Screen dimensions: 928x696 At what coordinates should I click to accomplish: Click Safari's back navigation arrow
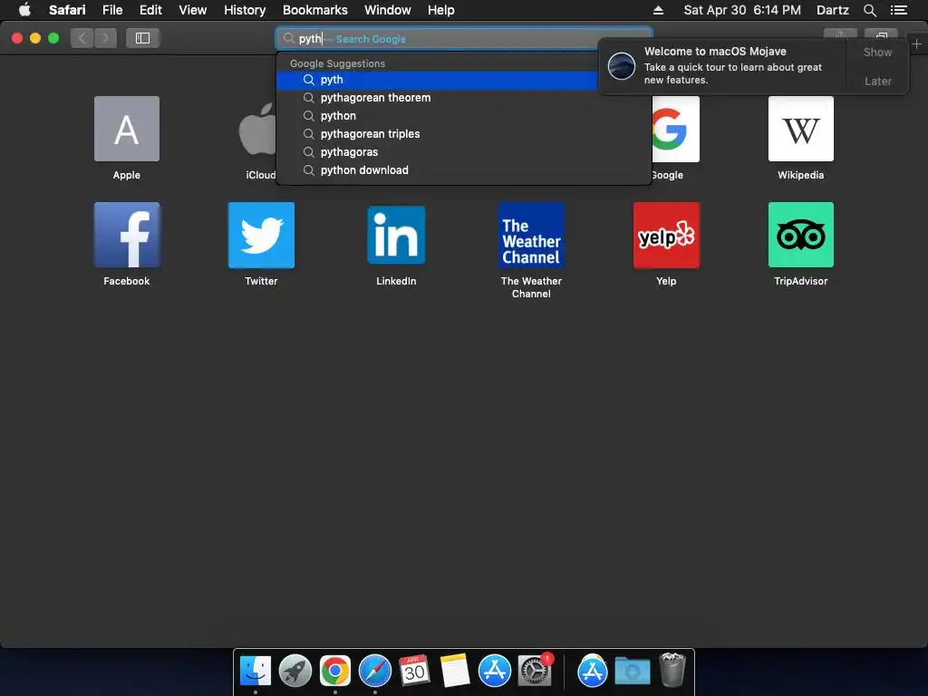pyautogui.click(x=82, y=38)
